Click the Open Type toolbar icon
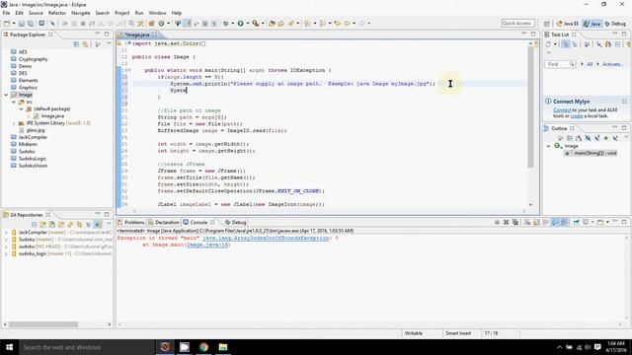The image size is (632, 355). click(272, 24)
